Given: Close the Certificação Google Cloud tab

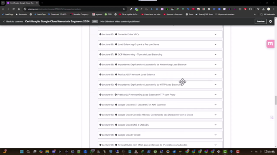Looking at the screenshot, I should 37,3.
